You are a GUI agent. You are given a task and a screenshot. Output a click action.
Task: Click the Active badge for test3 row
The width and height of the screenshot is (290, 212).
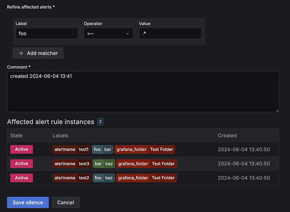click(x=22, y=164)
